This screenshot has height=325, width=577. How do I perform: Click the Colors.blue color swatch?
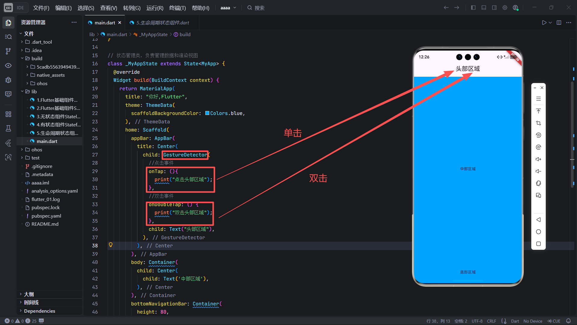[x=207, y=113]
